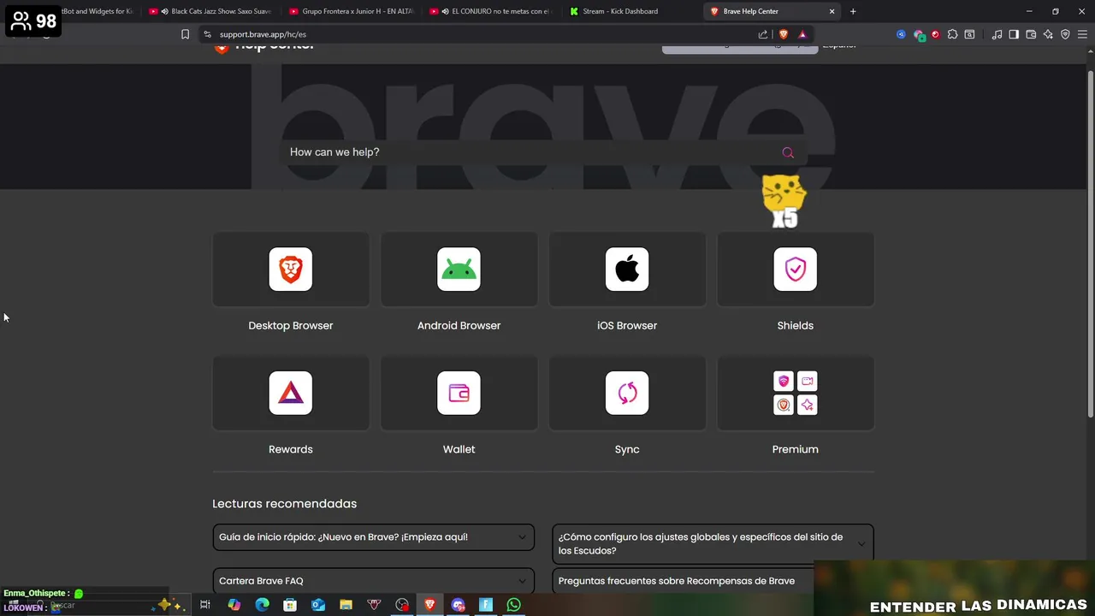
Task: Open the Sync category icon
Action: tap(627, 393)
